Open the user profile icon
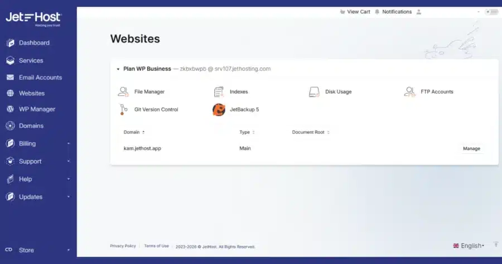The height and width of the screenshot is (264, 502). (419, 12)
